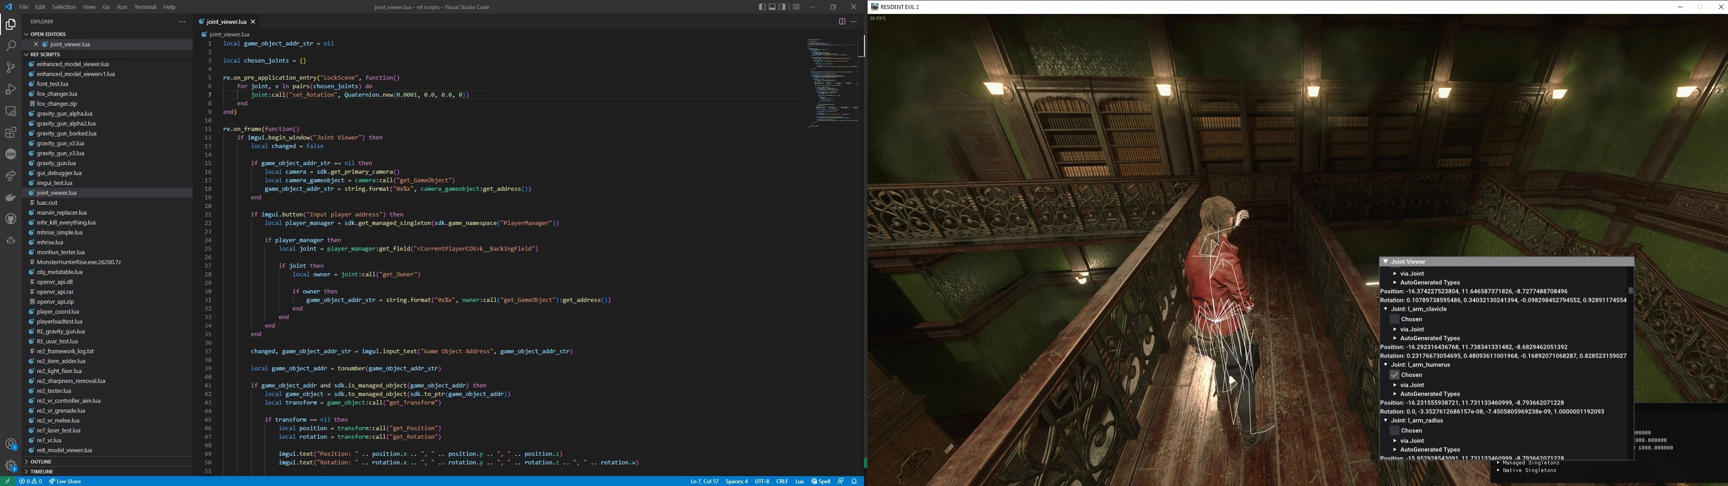Open the Search view in activity bar
Viewport: 1728px width, 486px height.
click(11, 46)
